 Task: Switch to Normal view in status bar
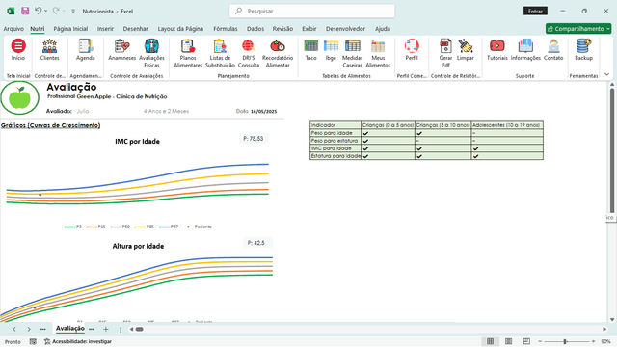coord(491,341)
